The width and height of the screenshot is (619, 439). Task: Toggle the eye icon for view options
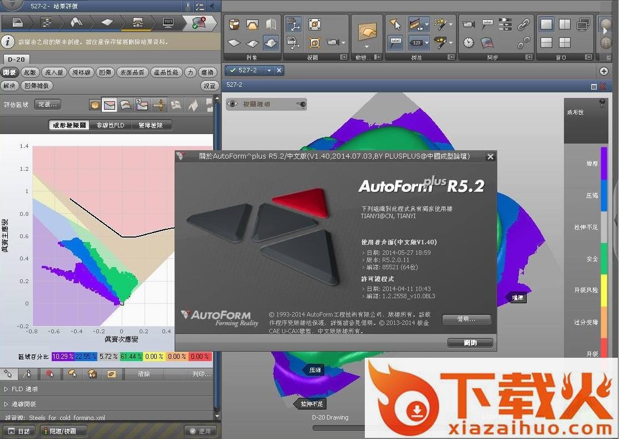pyautogui.click(x=233, y=104)
